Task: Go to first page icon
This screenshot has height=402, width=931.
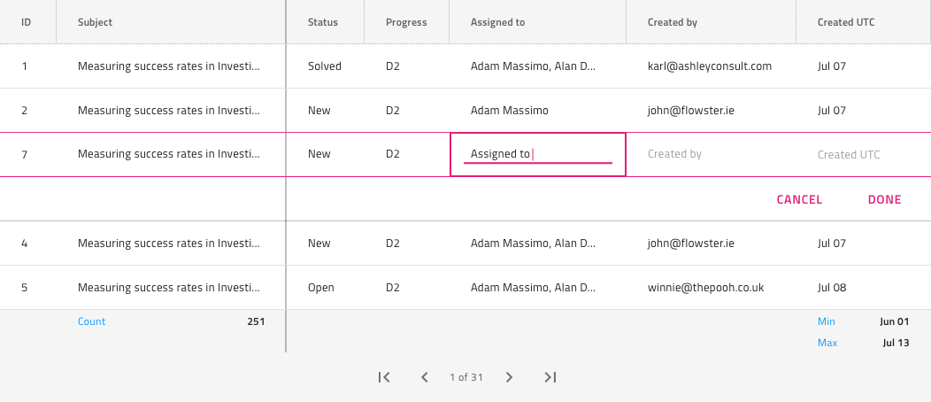Action: click(384, 377)
